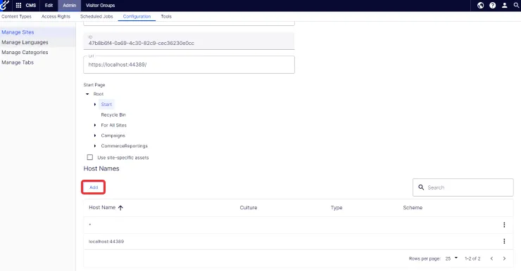Open the top bar search icon

(x=516, y=6)
